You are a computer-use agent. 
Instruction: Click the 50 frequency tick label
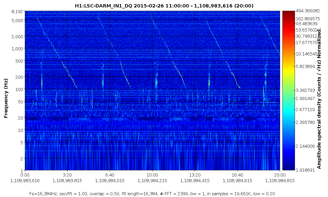tap(21, 102)
